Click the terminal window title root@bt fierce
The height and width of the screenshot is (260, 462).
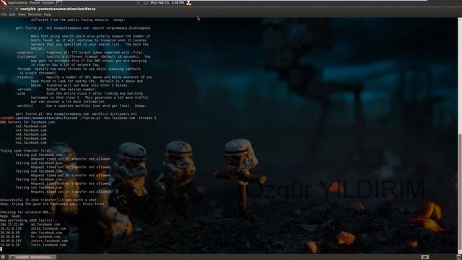tap(58, 9)
